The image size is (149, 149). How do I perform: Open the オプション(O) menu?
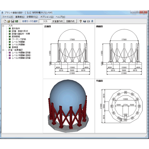tap(47, 17)
